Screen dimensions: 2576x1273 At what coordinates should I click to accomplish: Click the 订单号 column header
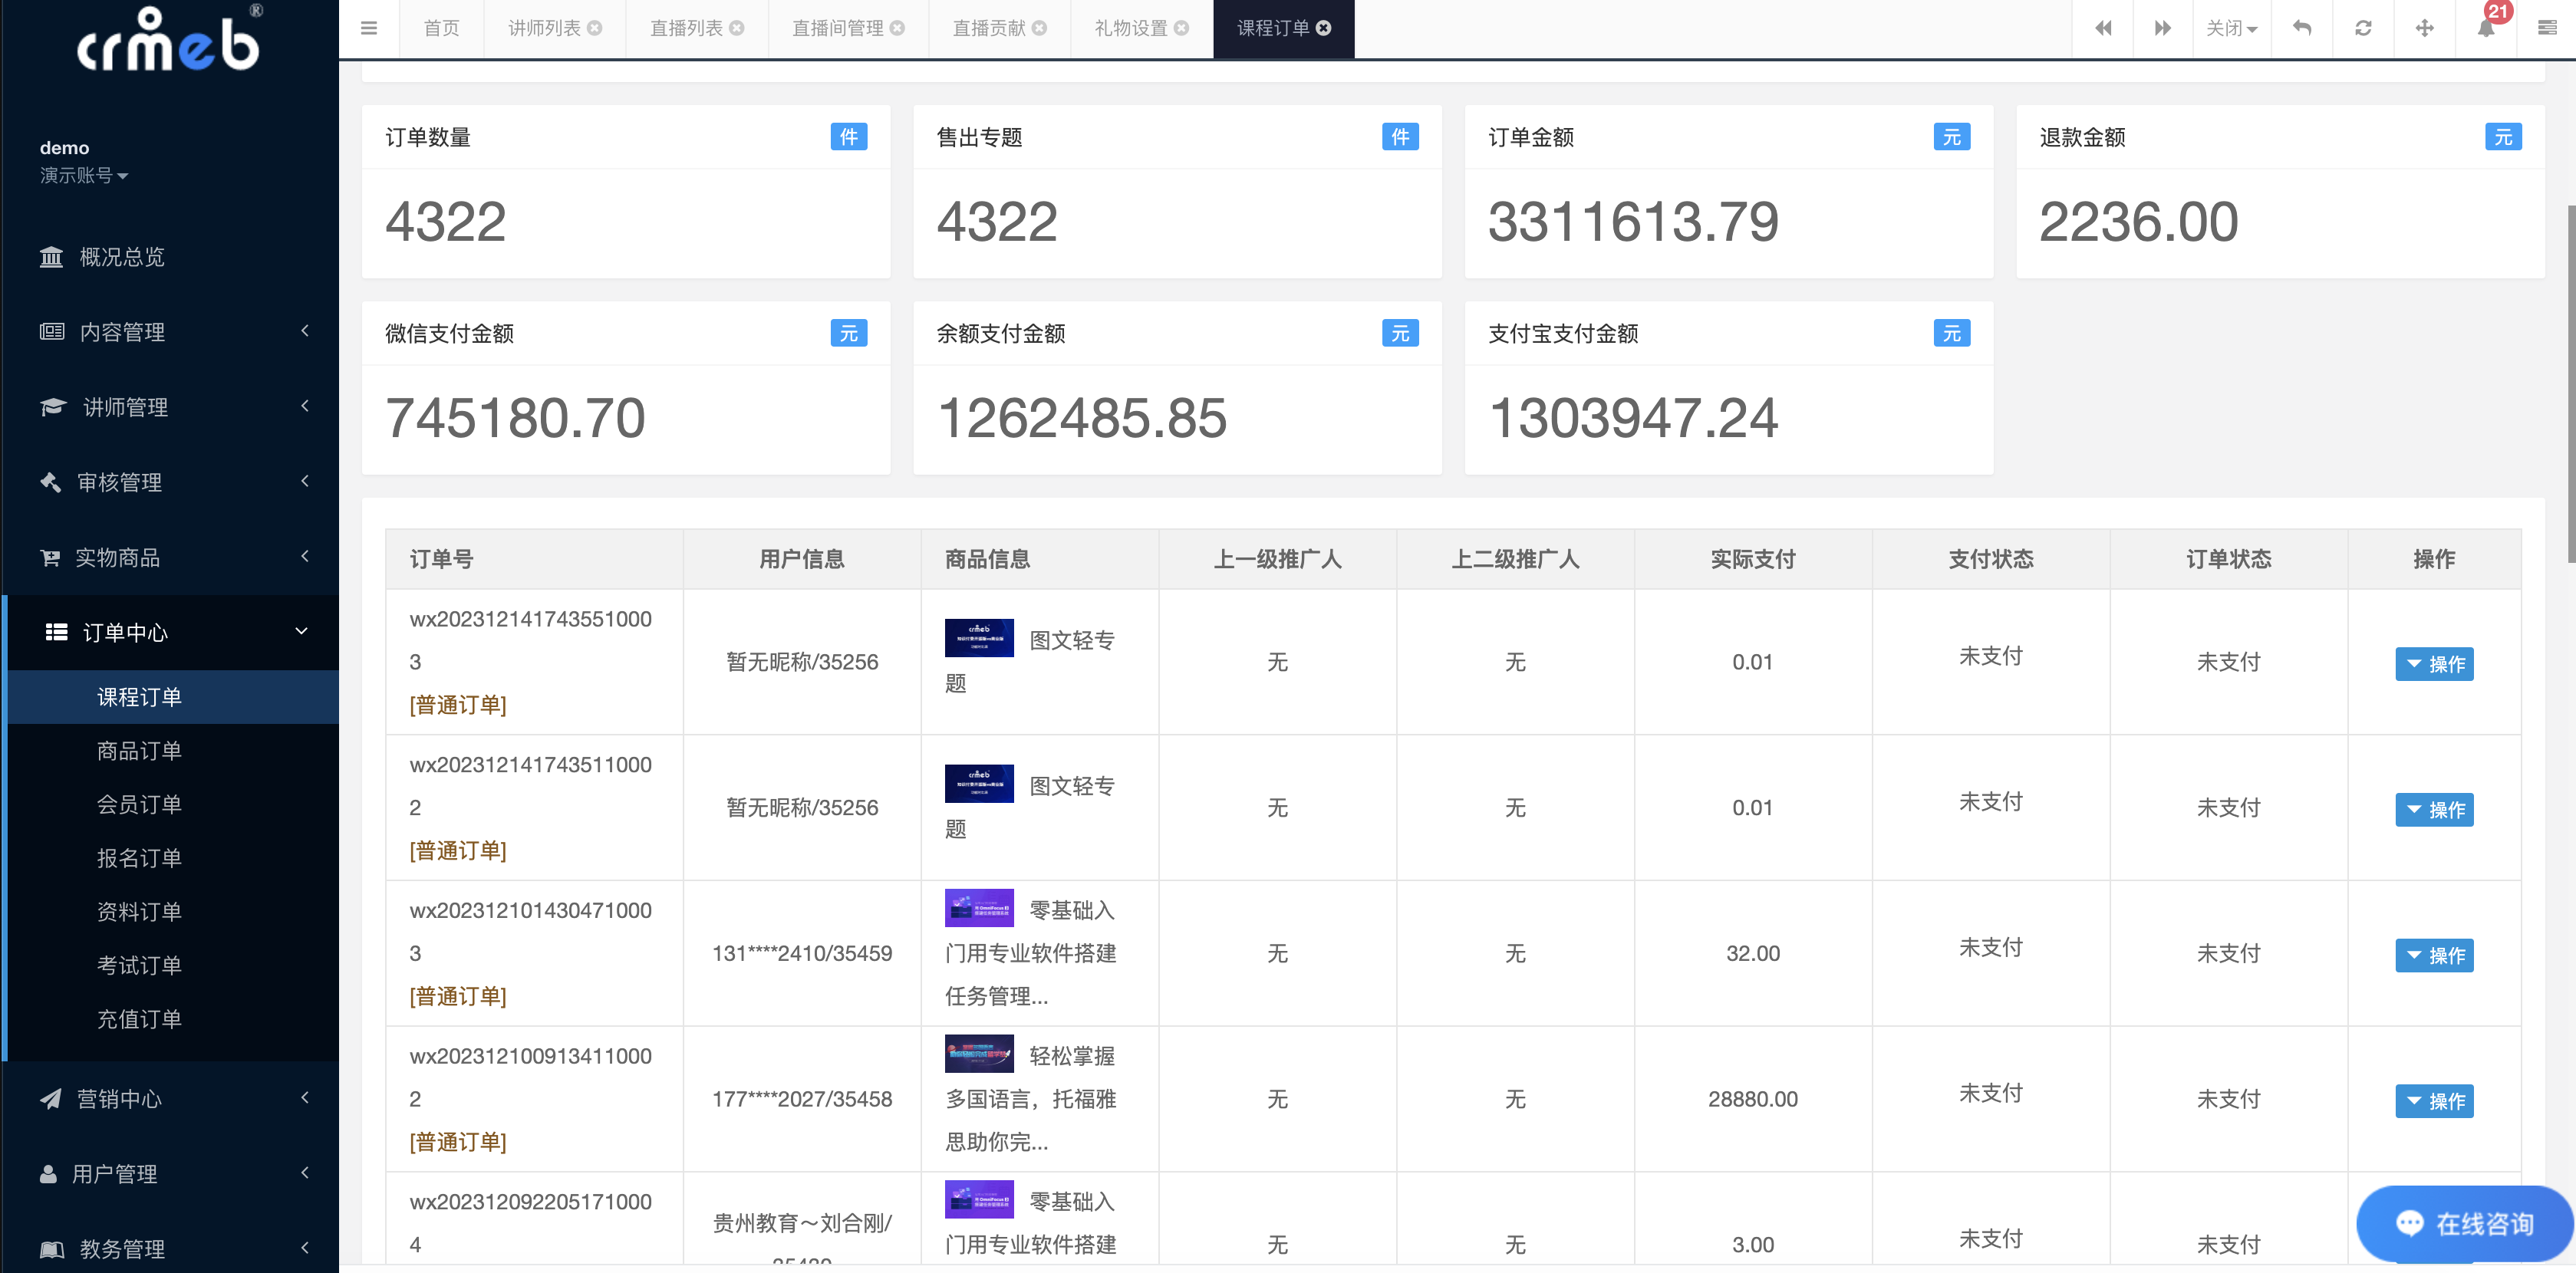click(534, 559)
